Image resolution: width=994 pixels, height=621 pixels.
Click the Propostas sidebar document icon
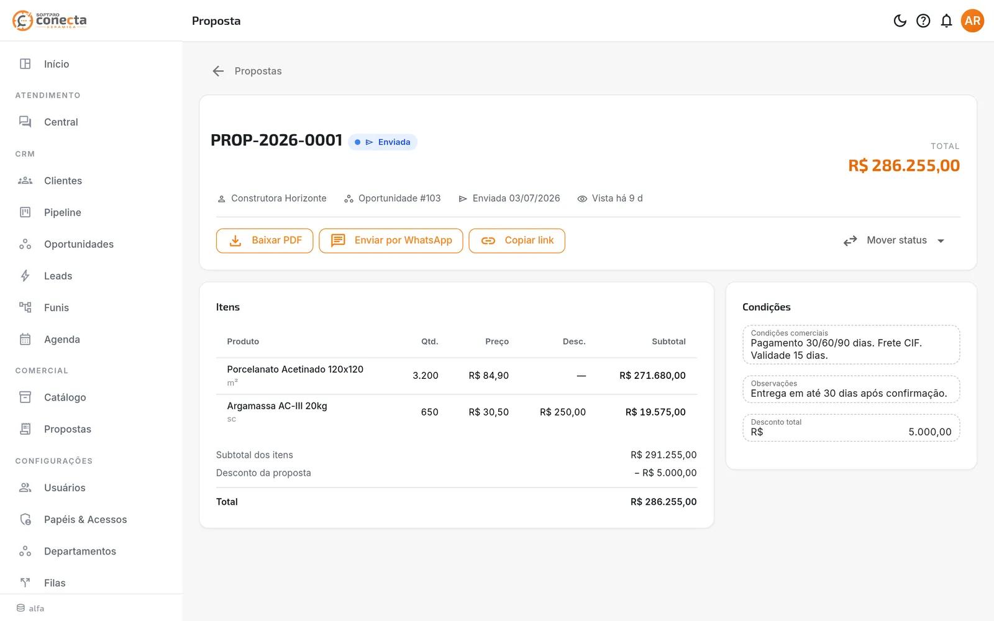point(25,429)
